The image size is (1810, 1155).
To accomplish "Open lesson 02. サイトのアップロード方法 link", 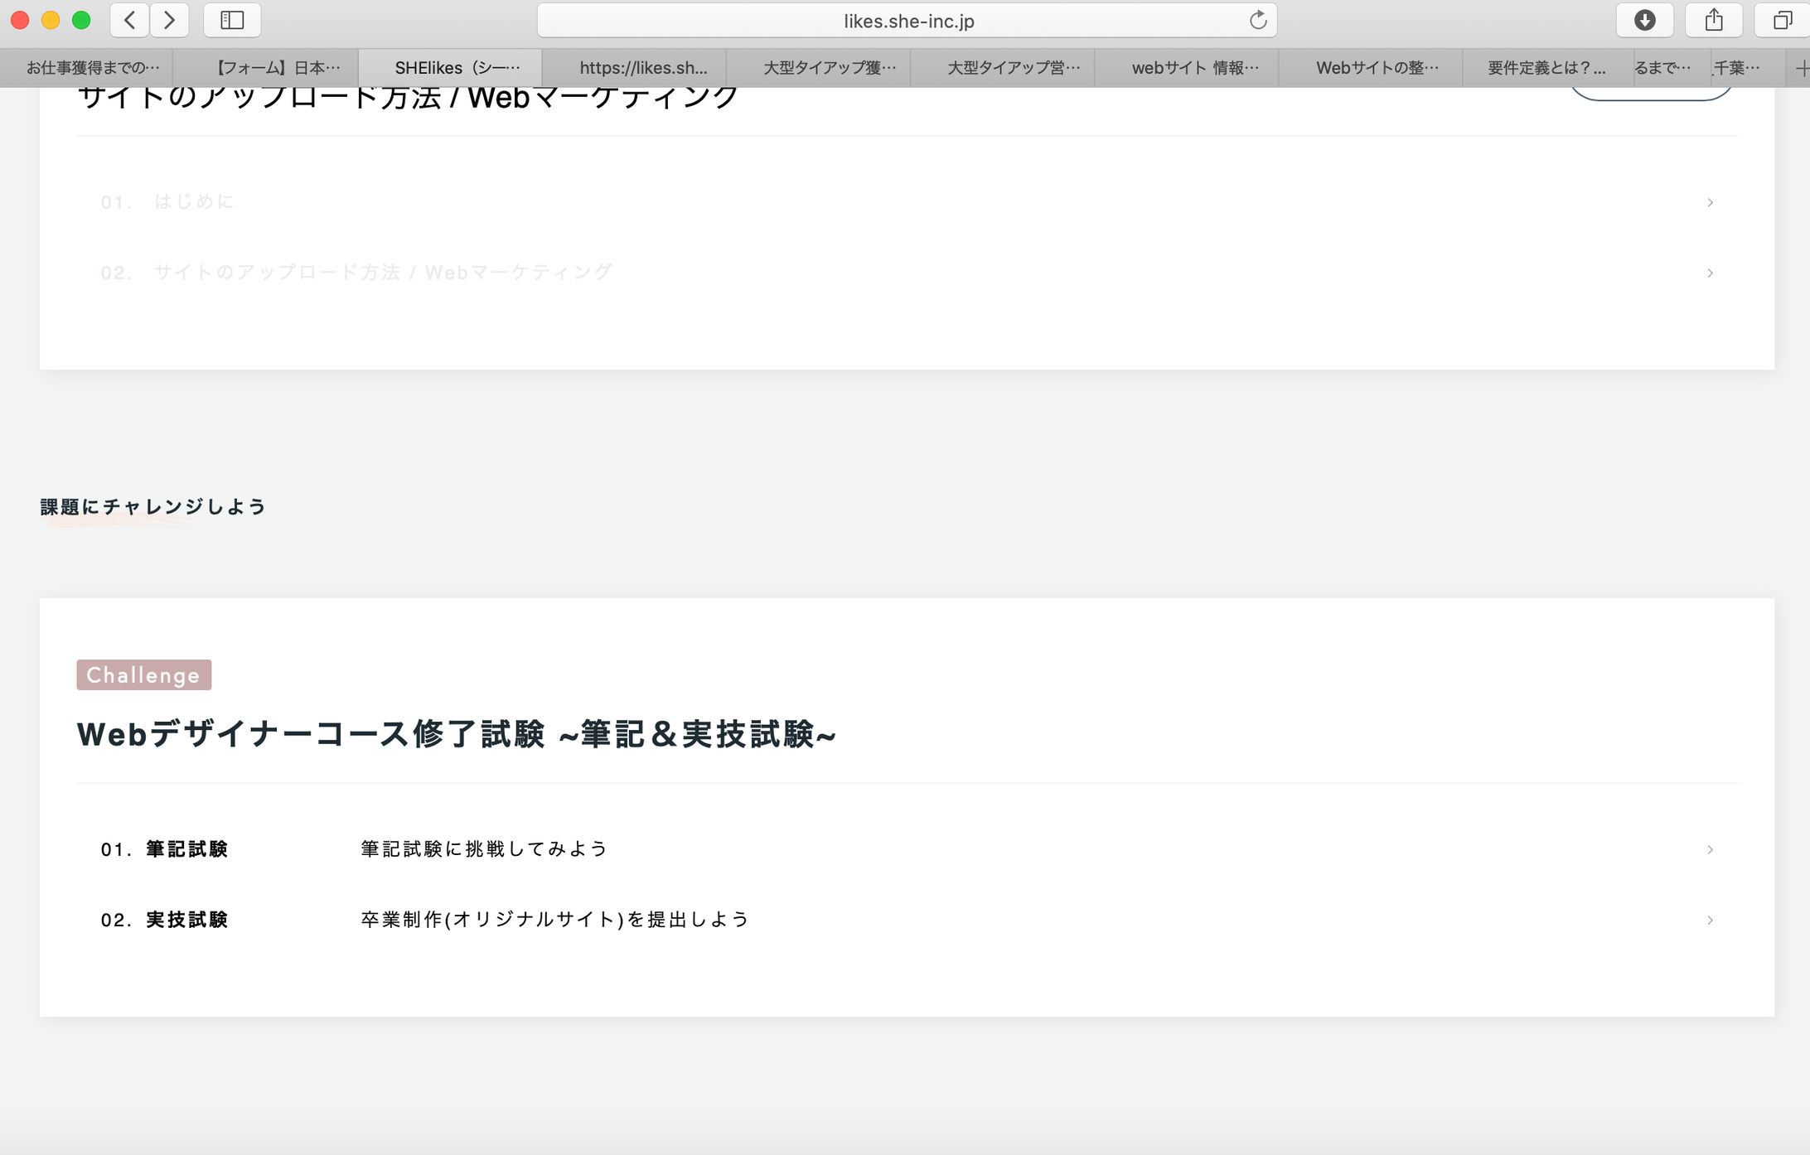I will pyautogui.click(x=381, y=273).
